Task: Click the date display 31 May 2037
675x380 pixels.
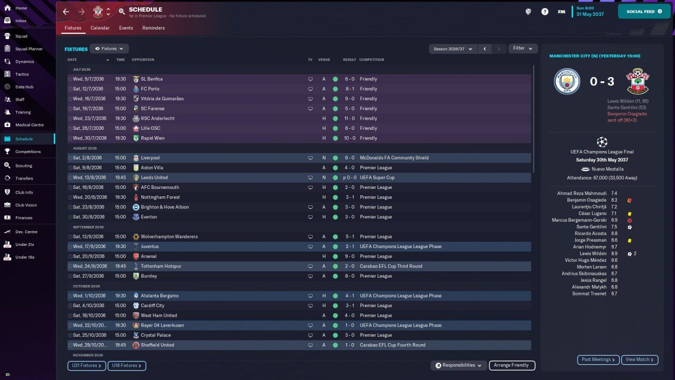Action: [x=591, y=14]
